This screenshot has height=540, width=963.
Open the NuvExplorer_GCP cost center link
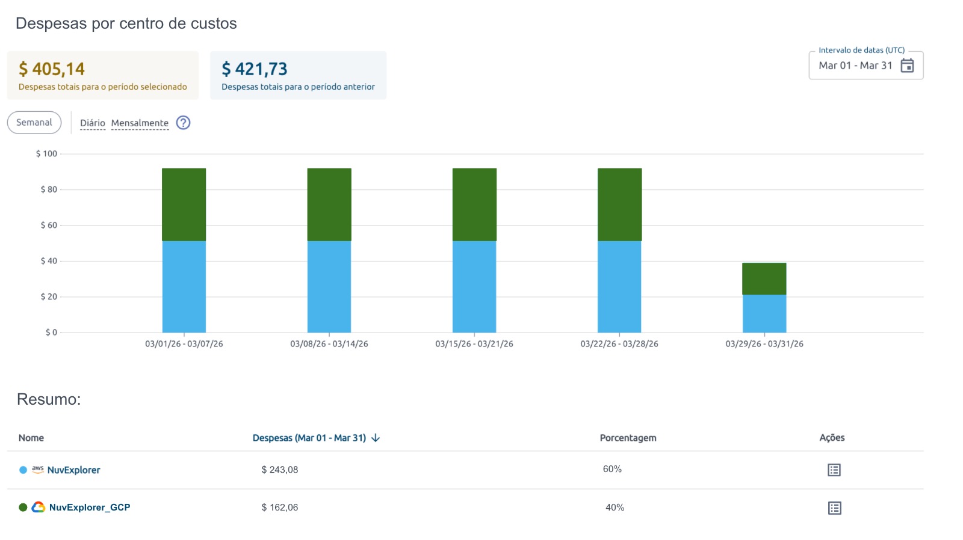tap(90, 507)
